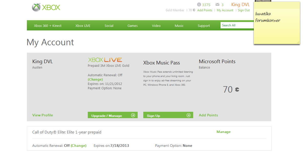This screenshot has height=155, width=305.
Task: Click the Upgrade / Manage button
Action: 113,115
